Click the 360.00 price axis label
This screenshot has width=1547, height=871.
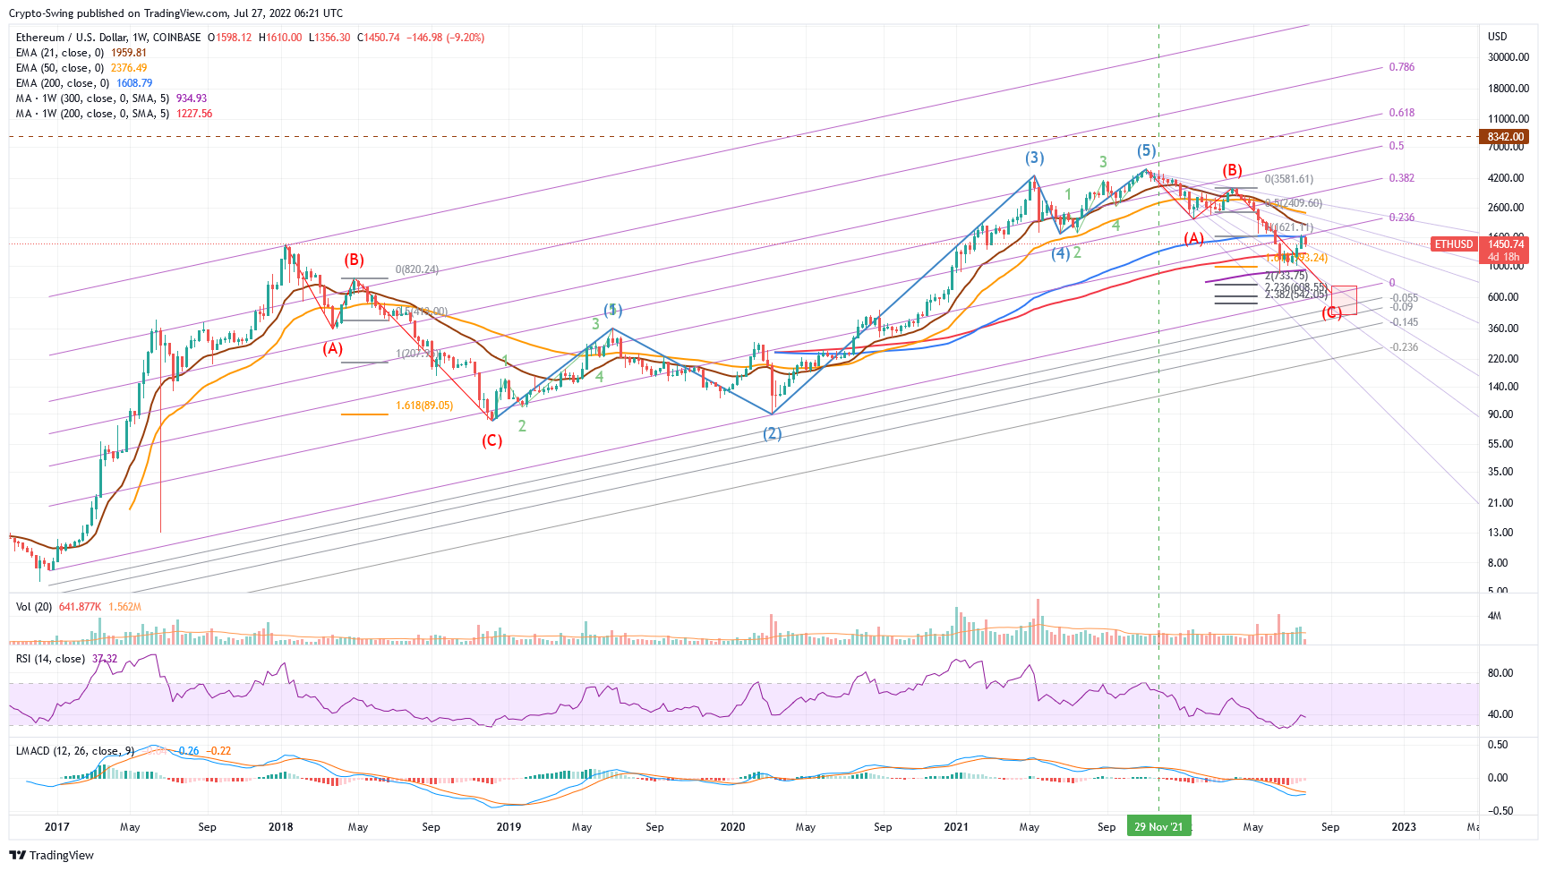pyautogui.click(x=1503, y=329)
